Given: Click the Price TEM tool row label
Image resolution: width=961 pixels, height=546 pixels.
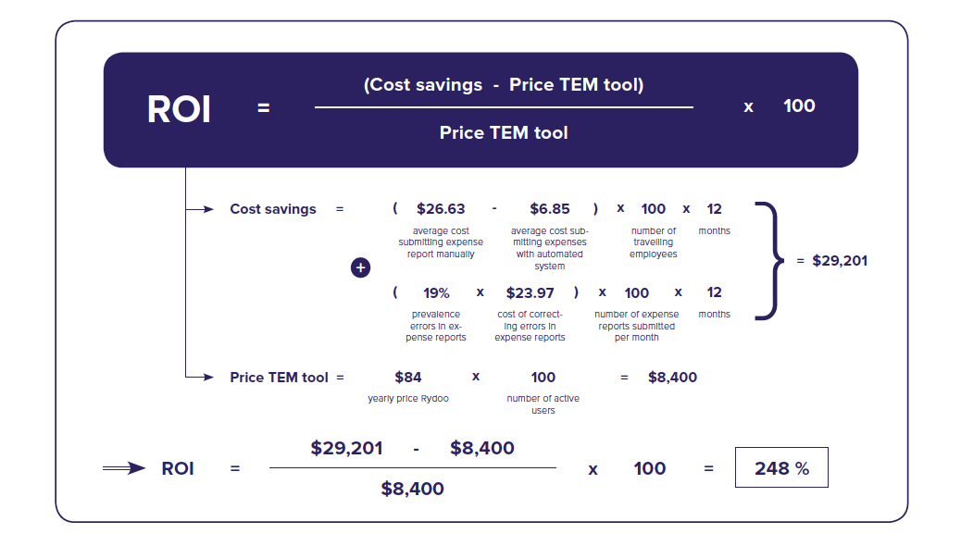Looking at the screenshot, I should 279,378.
